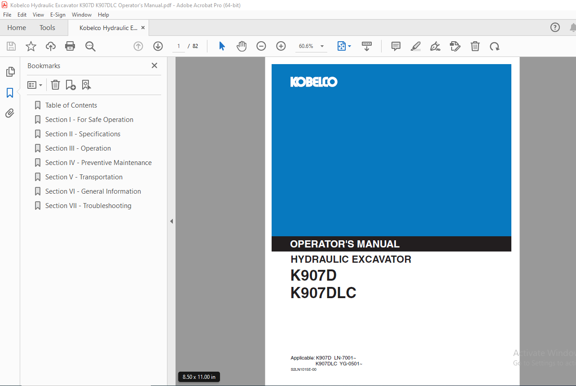Open the View menu
The image size is (576, 386).
click(x=39, y=15)
